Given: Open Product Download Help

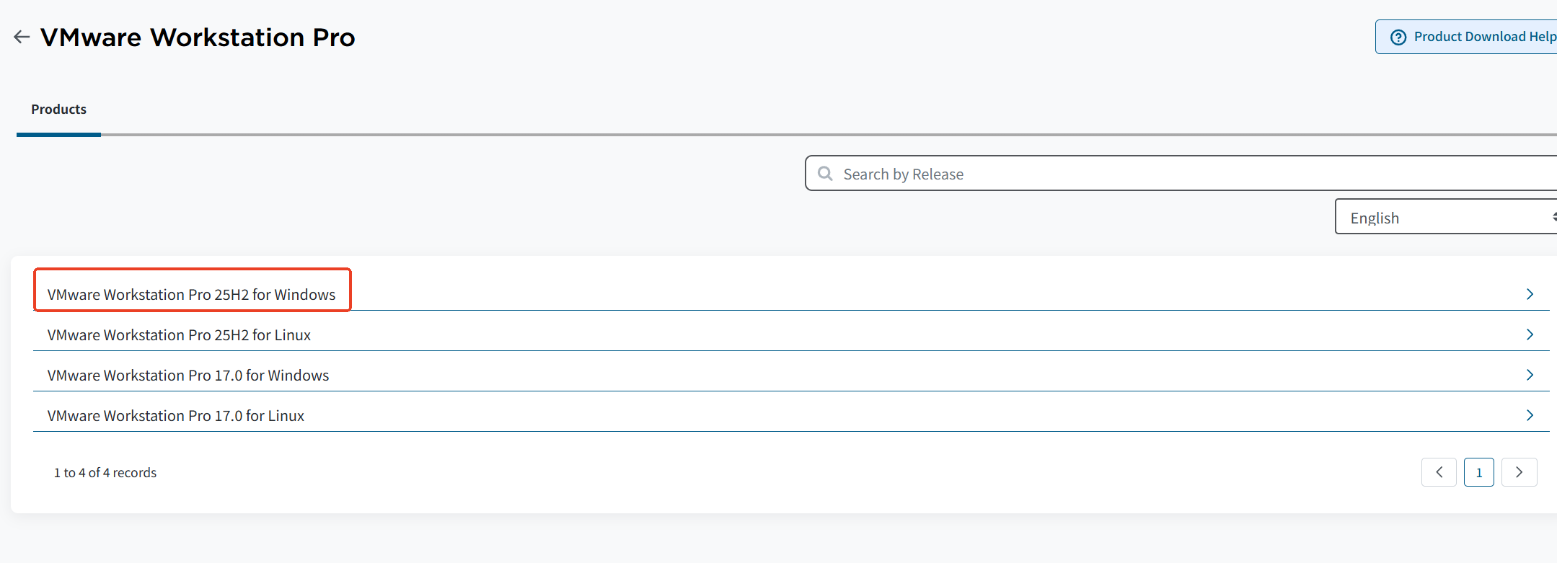Looking at the screenshot, I should [x=1466, y=37].
